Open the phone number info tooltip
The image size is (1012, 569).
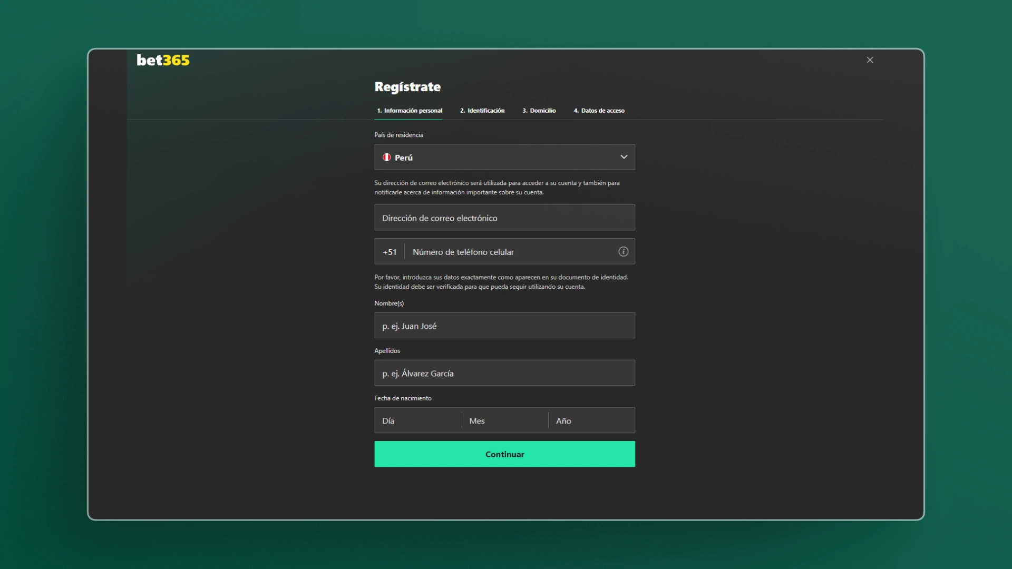click(624, 251)
